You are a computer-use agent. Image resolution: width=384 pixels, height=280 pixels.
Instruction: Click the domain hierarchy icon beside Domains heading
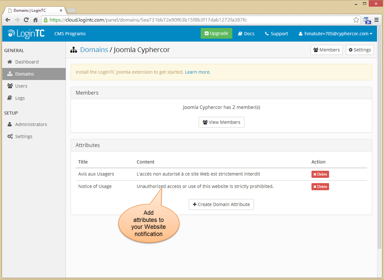coord(74,50)
